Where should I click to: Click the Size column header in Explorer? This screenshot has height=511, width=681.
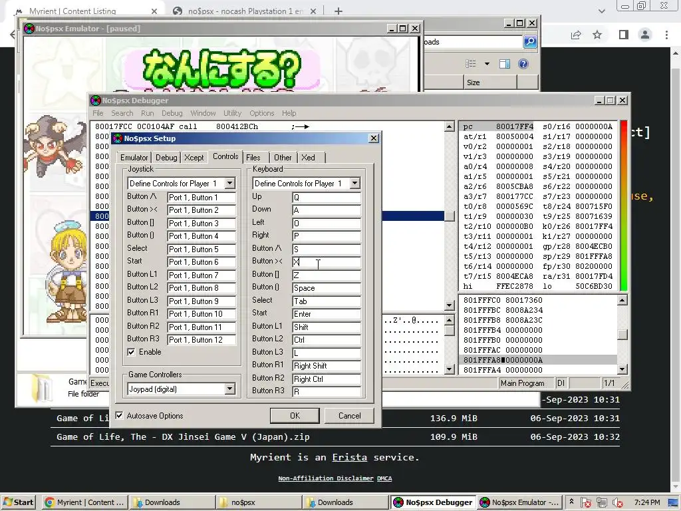pyautogui.click(x=490, y=83)
